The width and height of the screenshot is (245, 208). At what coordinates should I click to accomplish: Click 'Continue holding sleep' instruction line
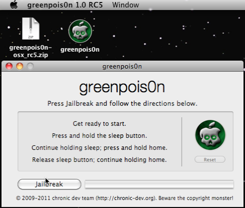[x=99, y=148]
